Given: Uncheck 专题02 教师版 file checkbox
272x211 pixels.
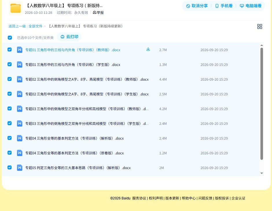Looking at the screenshot, I should (x=10, y=79).
